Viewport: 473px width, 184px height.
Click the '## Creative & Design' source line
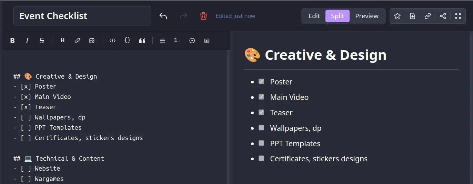click(55, 76)
